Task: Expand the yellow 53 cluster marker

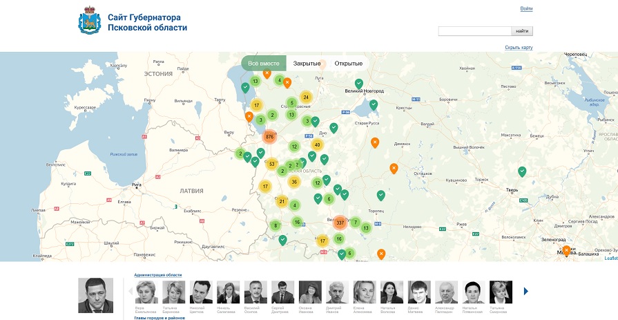Action: (272, 164)
